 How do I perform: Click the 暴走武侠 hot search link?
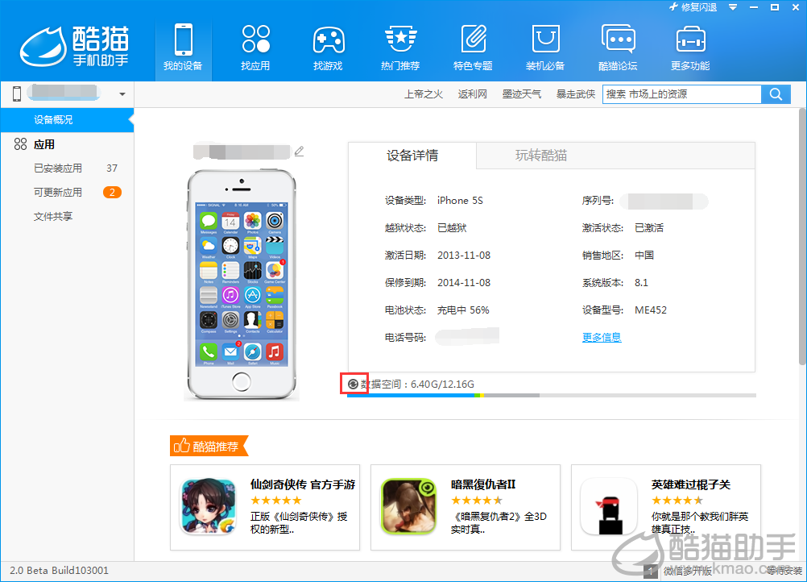[575, 94]
